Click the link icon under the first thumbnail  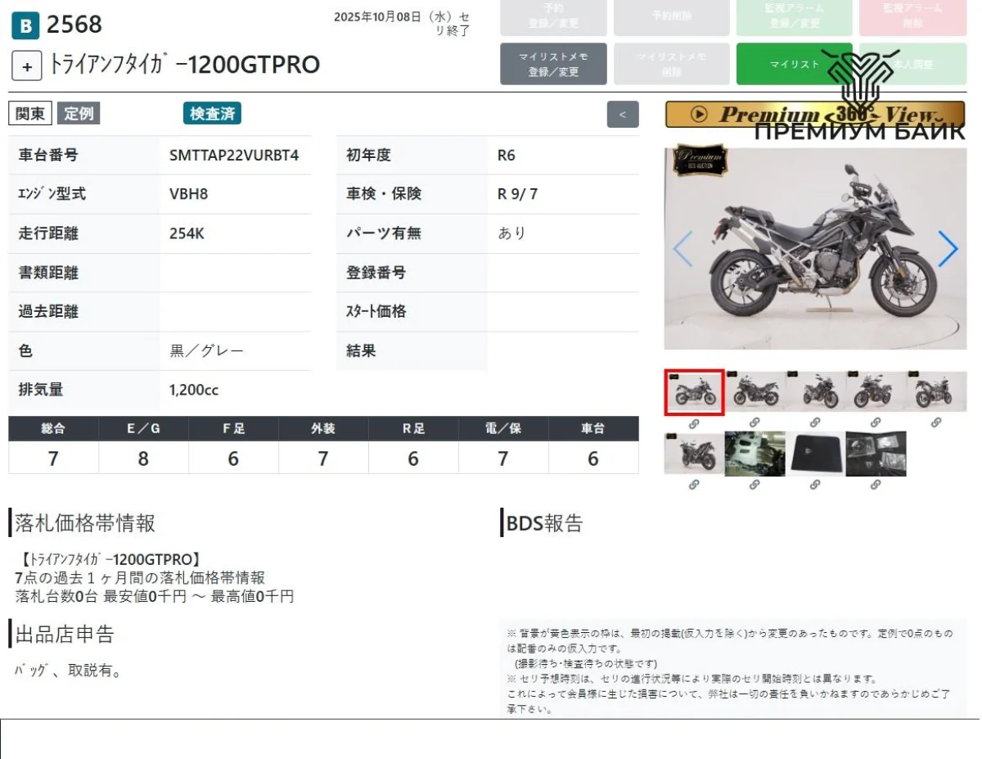694,423
